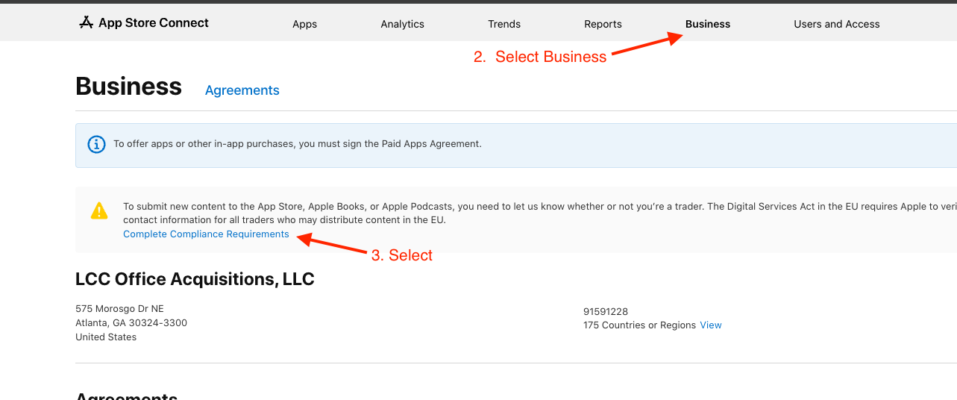Screen dimensions: 957x400
Task: Click View next to 175 Countries or Regions
Action: [x=710, y=325]
